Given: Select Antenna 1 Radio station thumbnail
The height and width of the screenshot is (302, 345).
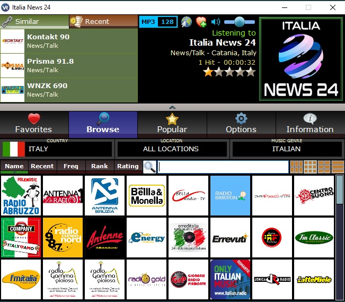Looking at the screenshot, I should pos(63,195).
